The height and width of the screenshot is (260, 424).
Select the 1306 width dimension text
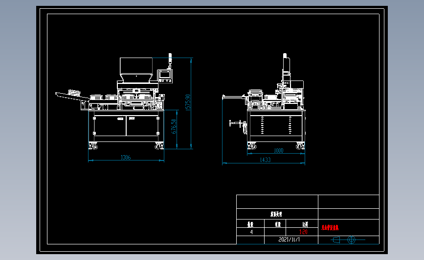pos(126,157)
